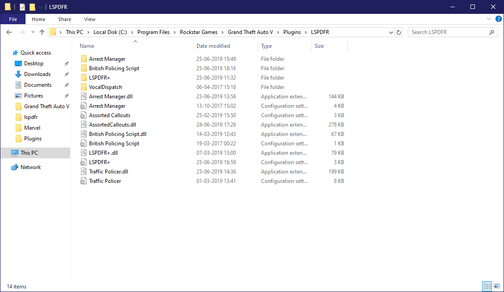The image size is (504, 292).
Task: Select the British Policing Script config icon
Action: (83, 143)
